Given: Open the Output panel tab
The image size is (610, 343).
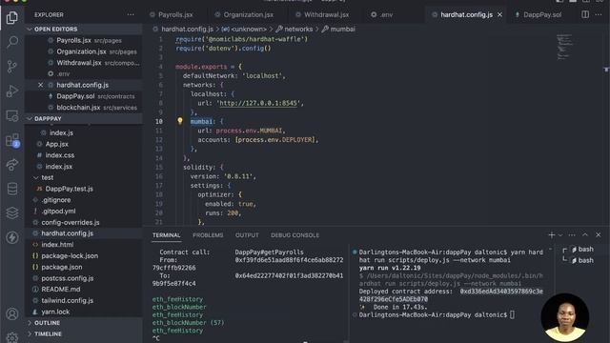Looking at the screenshot, I should tap(247, 235).
